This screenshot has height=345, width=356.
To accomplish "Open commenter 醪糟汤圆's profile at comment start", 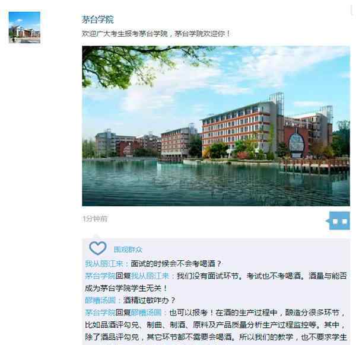I will [x=100, y=301].
